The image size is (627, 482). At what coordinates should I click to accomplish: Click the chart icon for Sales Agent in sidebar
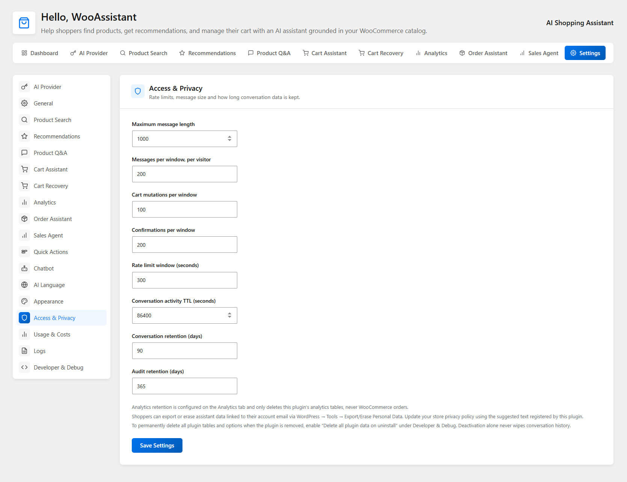24,236
